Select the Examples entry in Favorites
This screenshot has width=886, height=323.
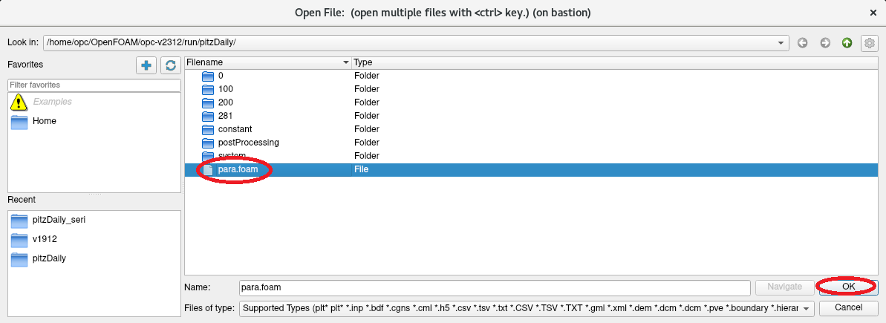tap(52, 102)
